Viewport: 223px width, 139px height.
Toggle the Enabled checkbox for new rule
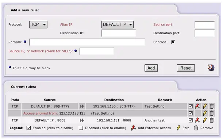[x=173, y=42]
